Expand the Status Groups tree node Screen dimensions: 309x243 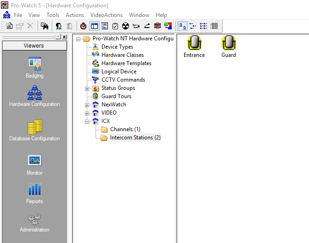[87, 88]
